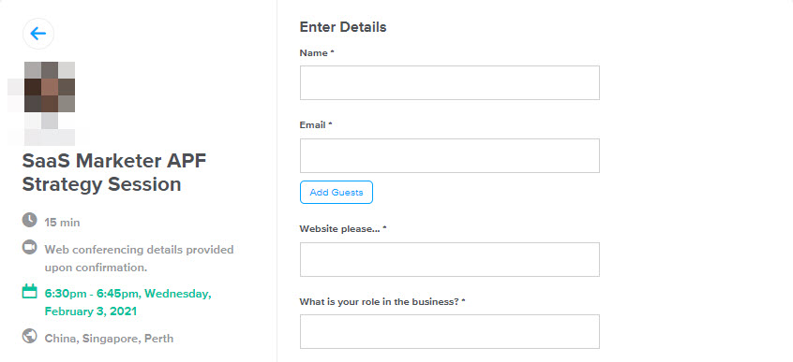Click the web conferencing details text
Image resolution: width=793 pixels, height=362 pixels.
tap(139, 258)
